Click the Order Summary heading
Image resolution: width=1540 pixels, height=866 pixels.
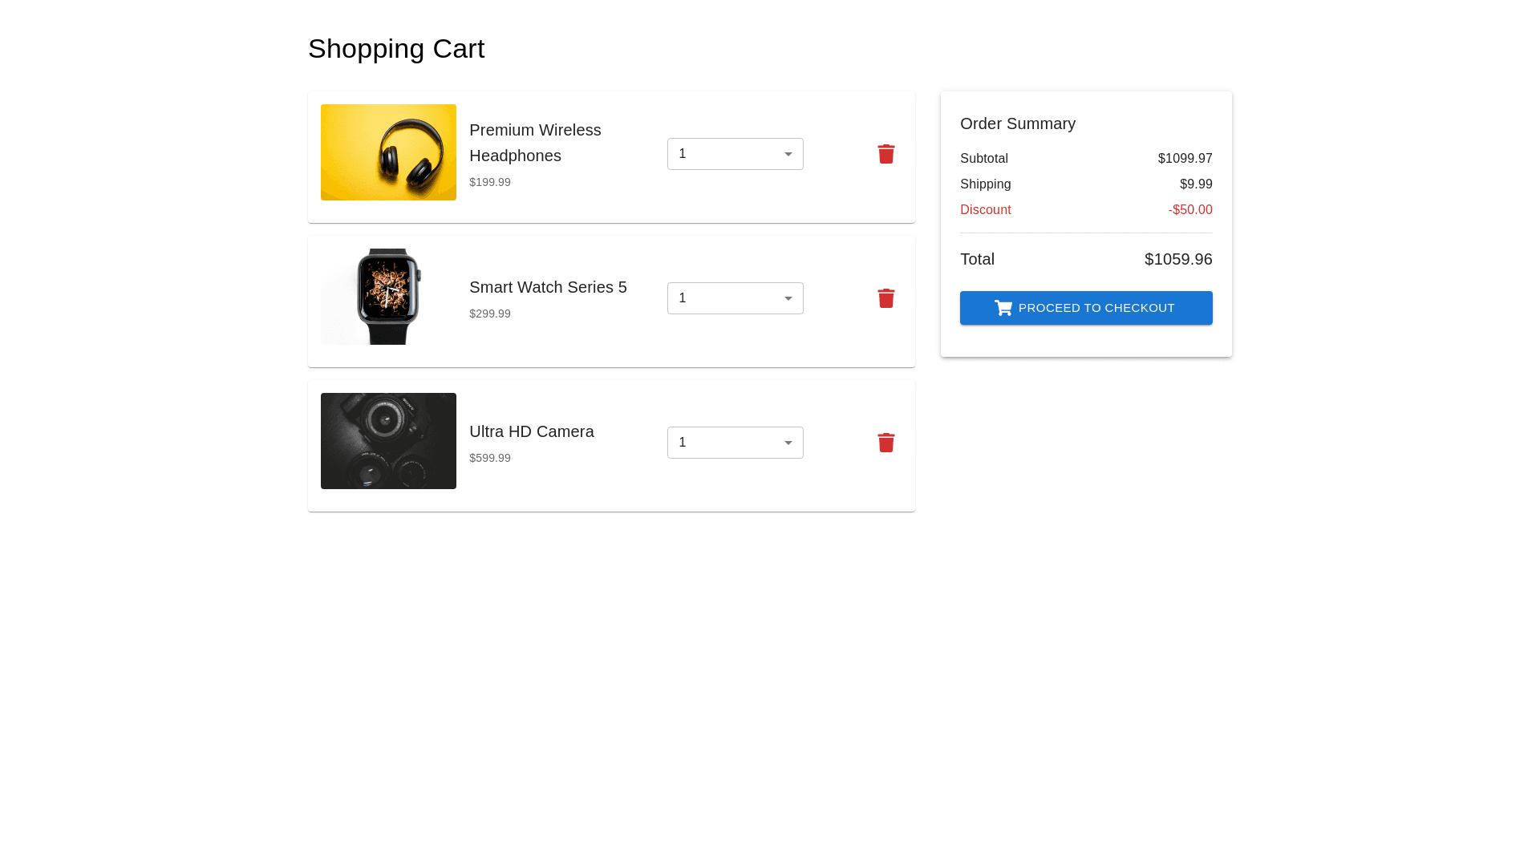[x=1017, y=123]
